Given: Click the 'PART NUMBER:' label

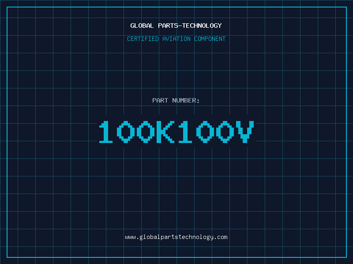Looking at the screenshot, I should (176, 100).
